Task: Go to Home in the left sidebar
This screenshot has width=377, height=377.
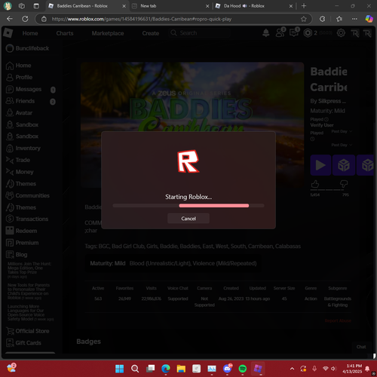Action: click(x=19, y=66)
